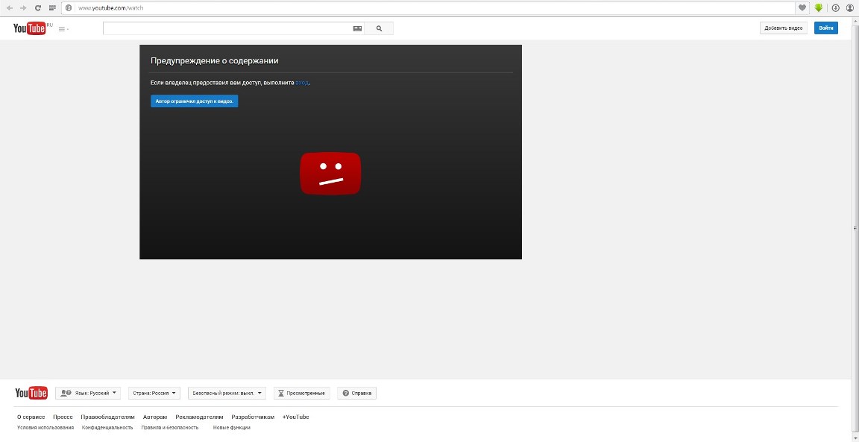Click the site info globe icon in address bar
The height and width of the screenshot is (442, 859).
[69, 8]
